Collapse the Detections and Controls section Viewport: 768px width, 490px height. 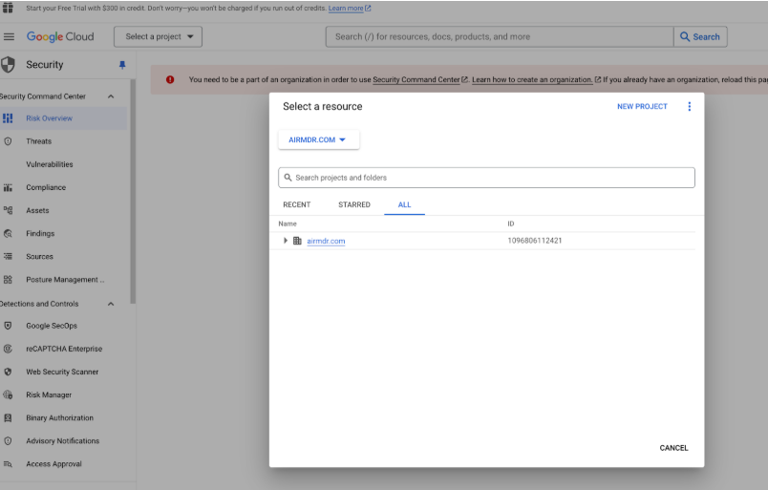pos(111,304)
